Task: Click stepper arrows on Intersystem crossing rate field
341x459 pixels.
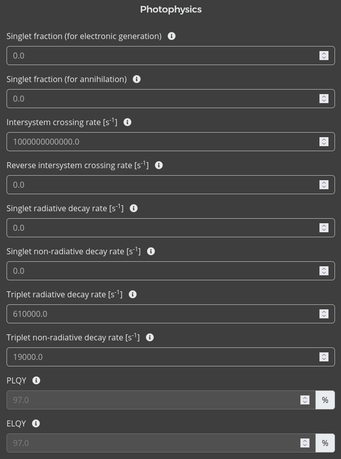Action: click(324, 142)
